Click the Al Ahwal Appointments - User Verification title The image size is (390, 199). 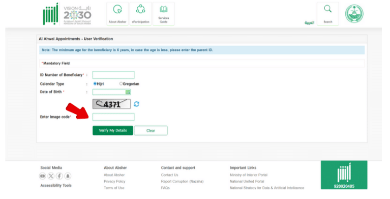click(x=76, y=39)
